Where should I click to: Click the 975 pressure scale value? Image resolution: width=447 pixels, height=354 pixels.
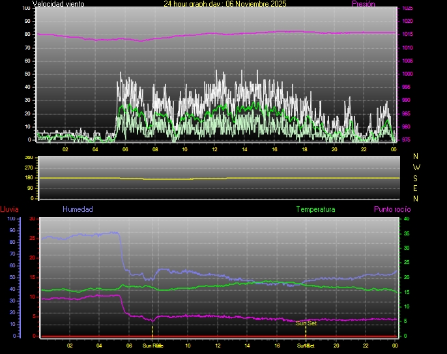407,140
